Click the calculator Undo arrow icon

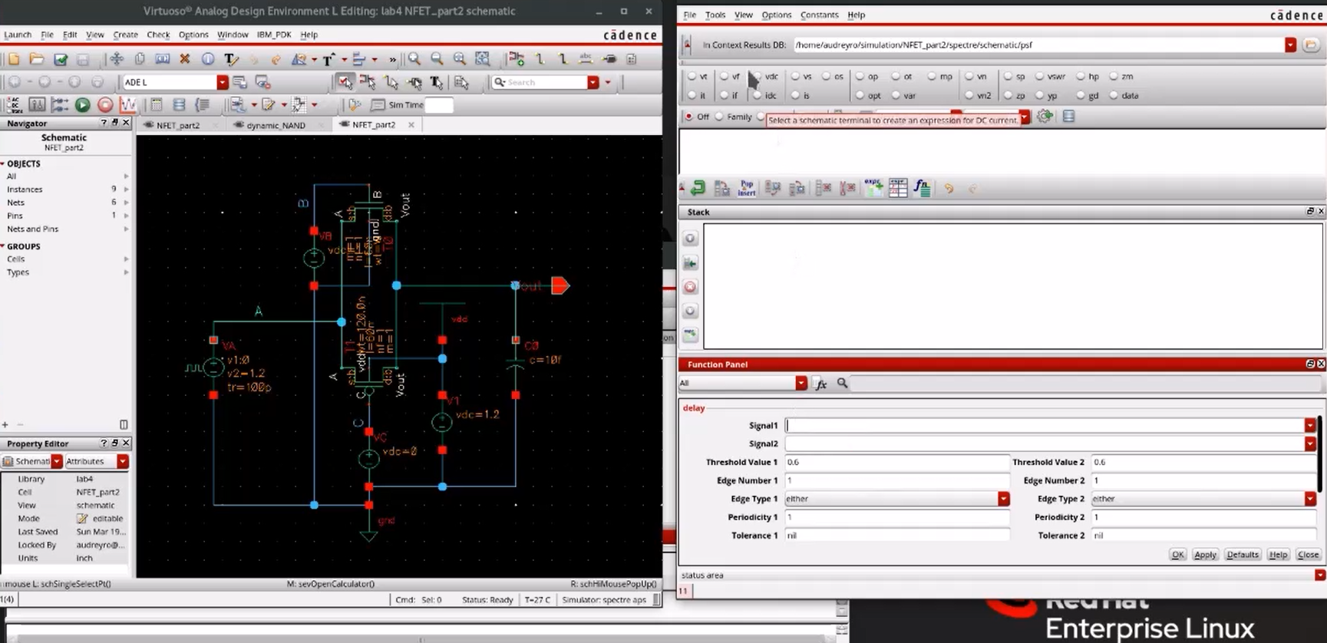click(949, 189)
